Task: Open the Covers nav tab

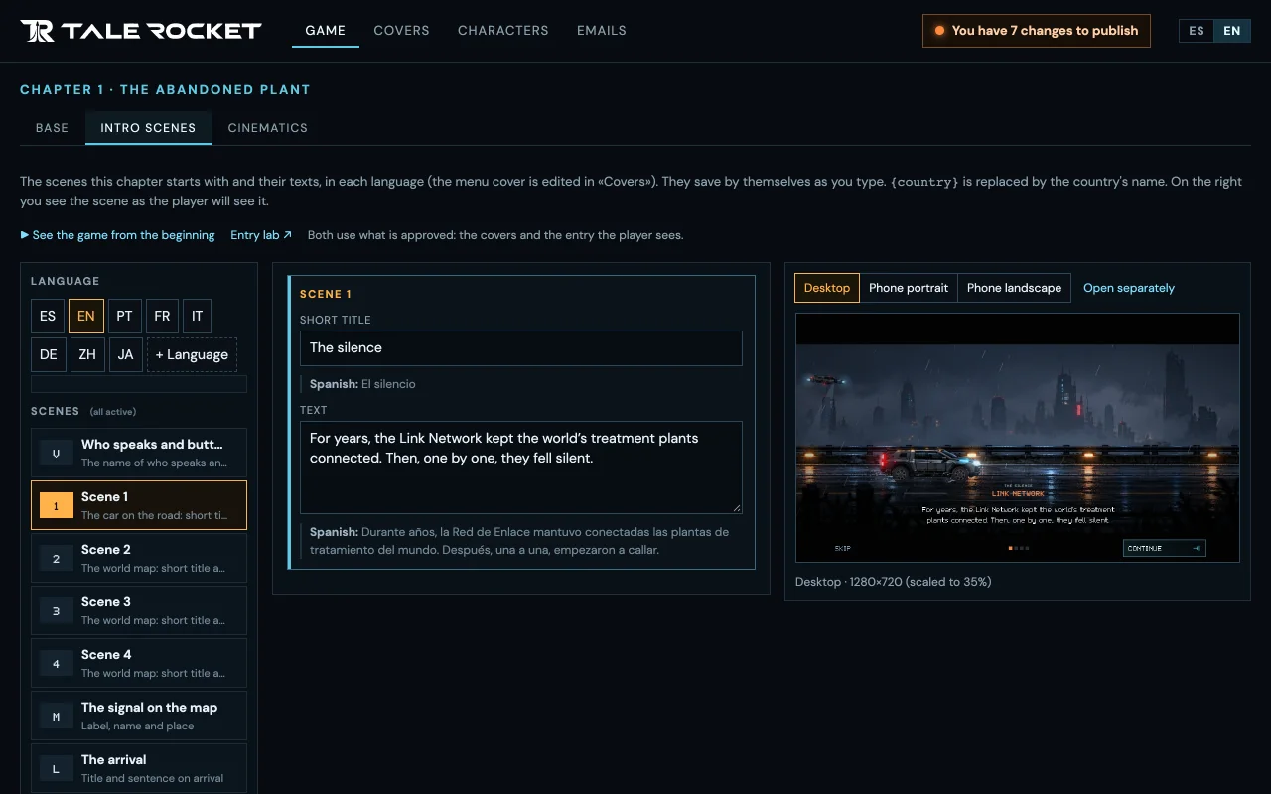Action: pyautogui.click(x=402, y=31)
